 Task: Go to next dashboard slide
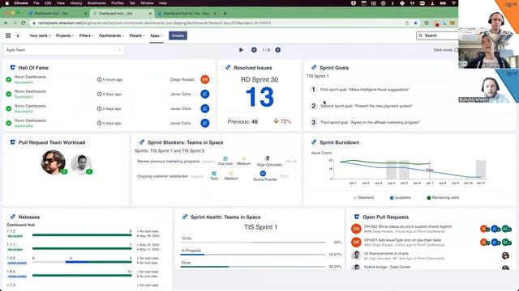[x=277, y=50]
